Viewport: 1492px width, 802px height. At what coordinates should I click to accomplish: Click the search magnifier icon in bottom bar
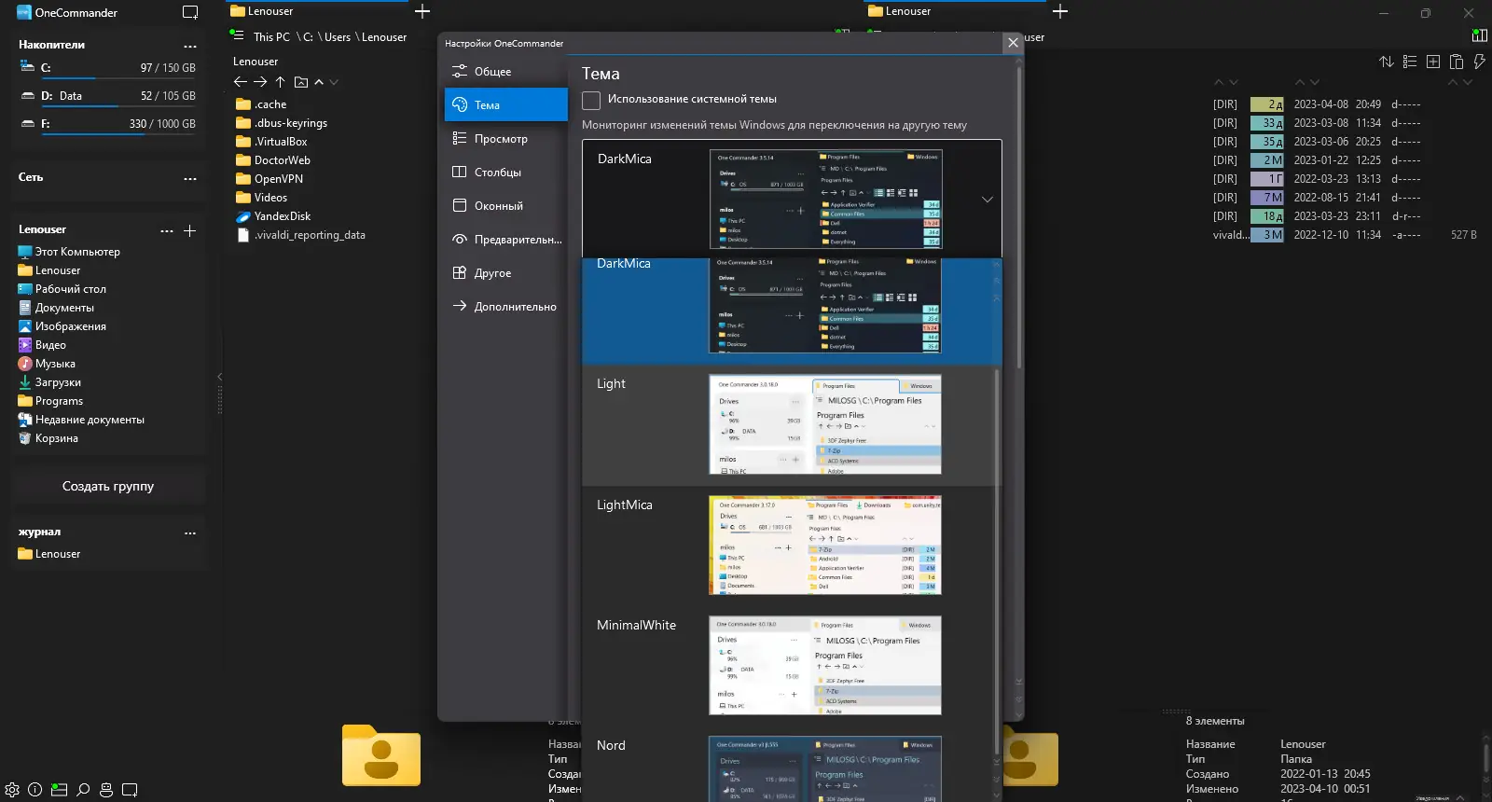(x=83, y=790)
